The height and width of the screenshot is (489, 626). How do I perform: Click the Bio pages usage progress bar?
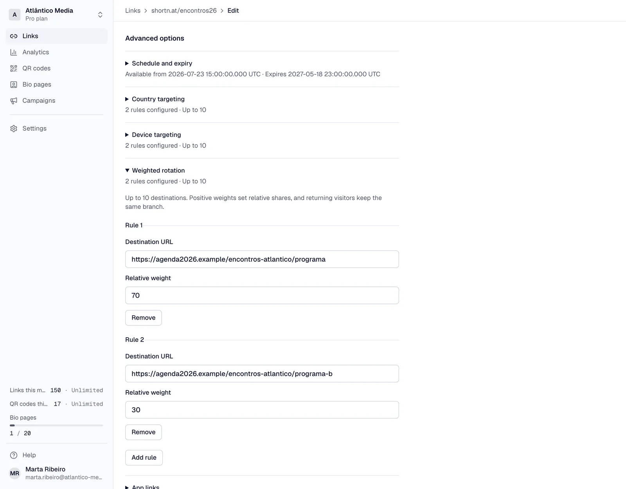[56, 425]
